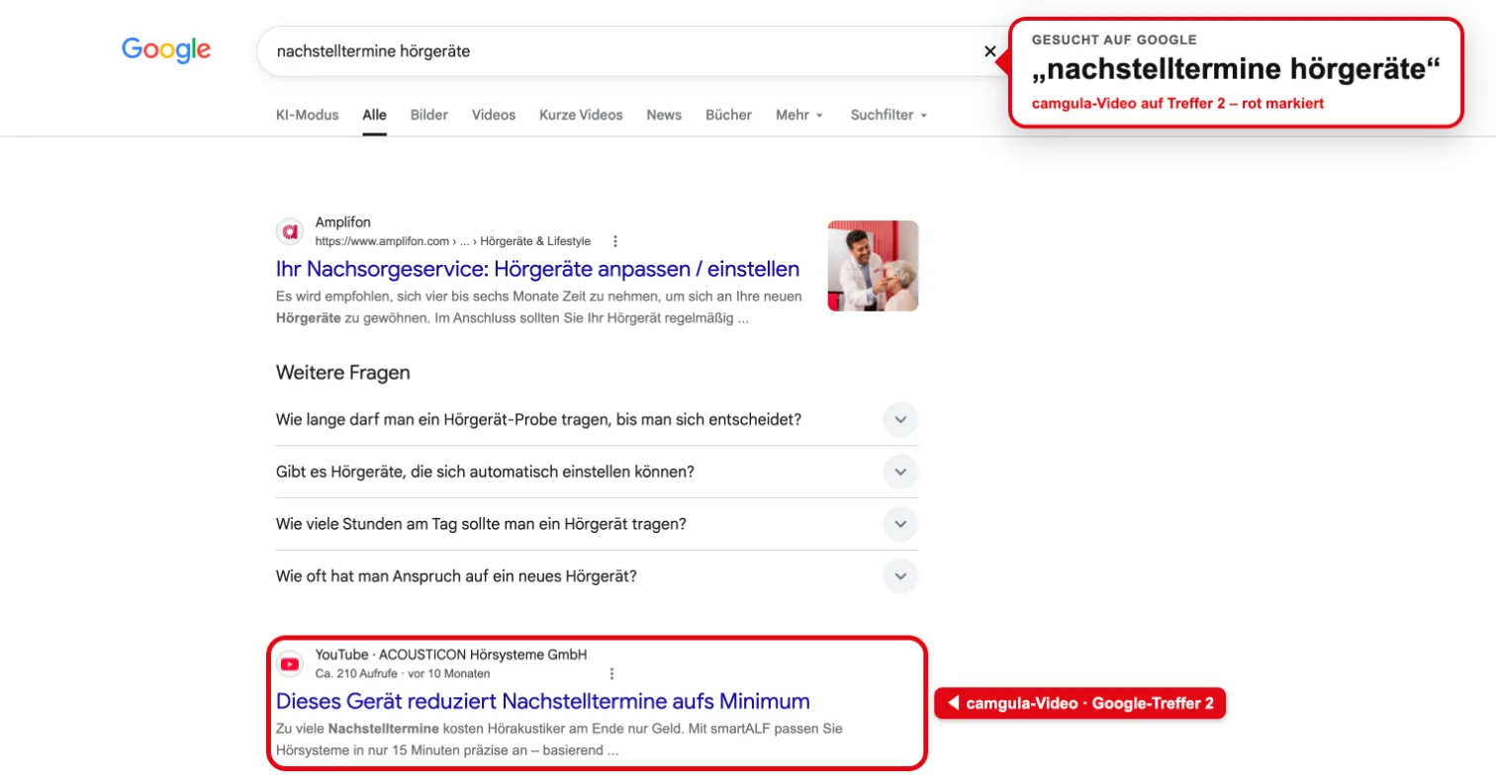Viewport: 1496px width, 784px height.
Task: Click 'YouTube · ACOUSTICON Hörsysteme GmbH' source text
Action: 451,654
